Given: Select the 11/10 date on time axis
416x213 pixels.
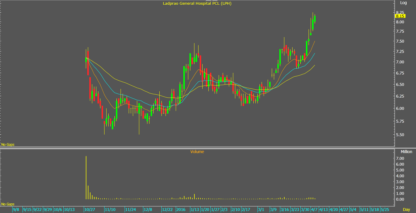Looking at the screenshot, I should click(110, 209).
